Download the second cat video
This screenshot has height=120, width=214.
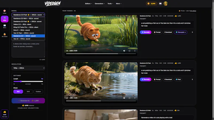[168, 79]
